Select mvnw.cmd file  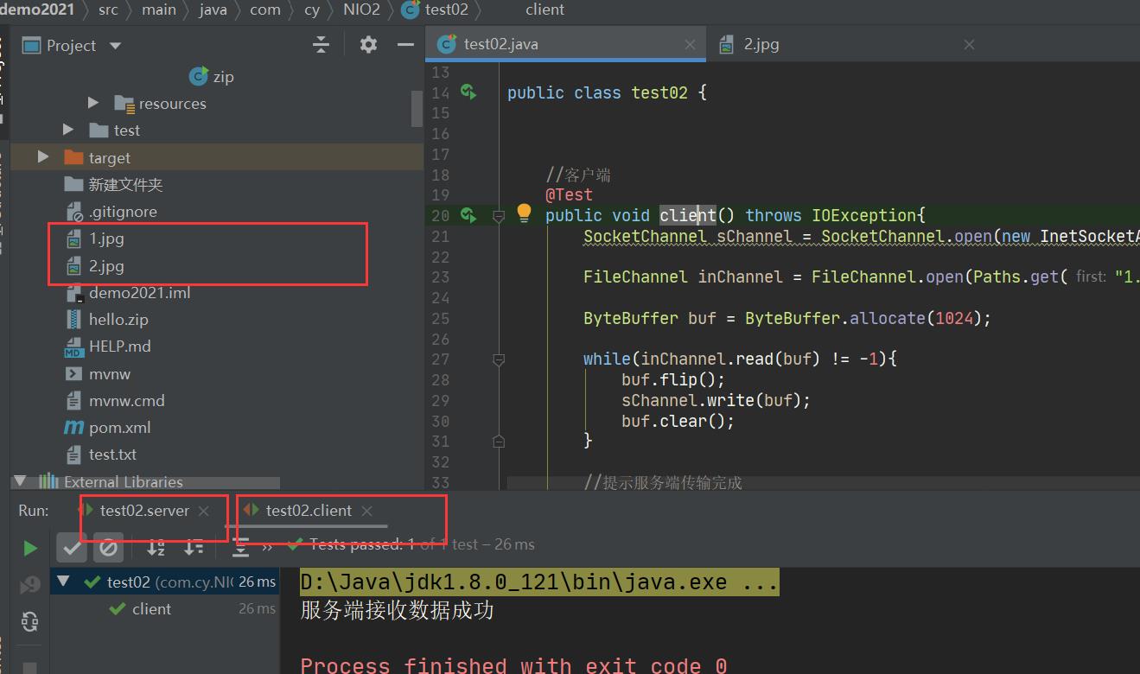tap(115, 401)
